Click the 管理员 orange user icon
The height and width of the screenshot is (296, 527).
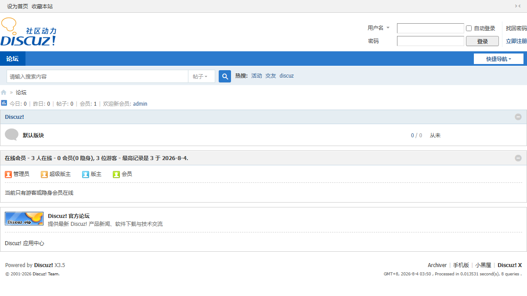tap(8, 174)
